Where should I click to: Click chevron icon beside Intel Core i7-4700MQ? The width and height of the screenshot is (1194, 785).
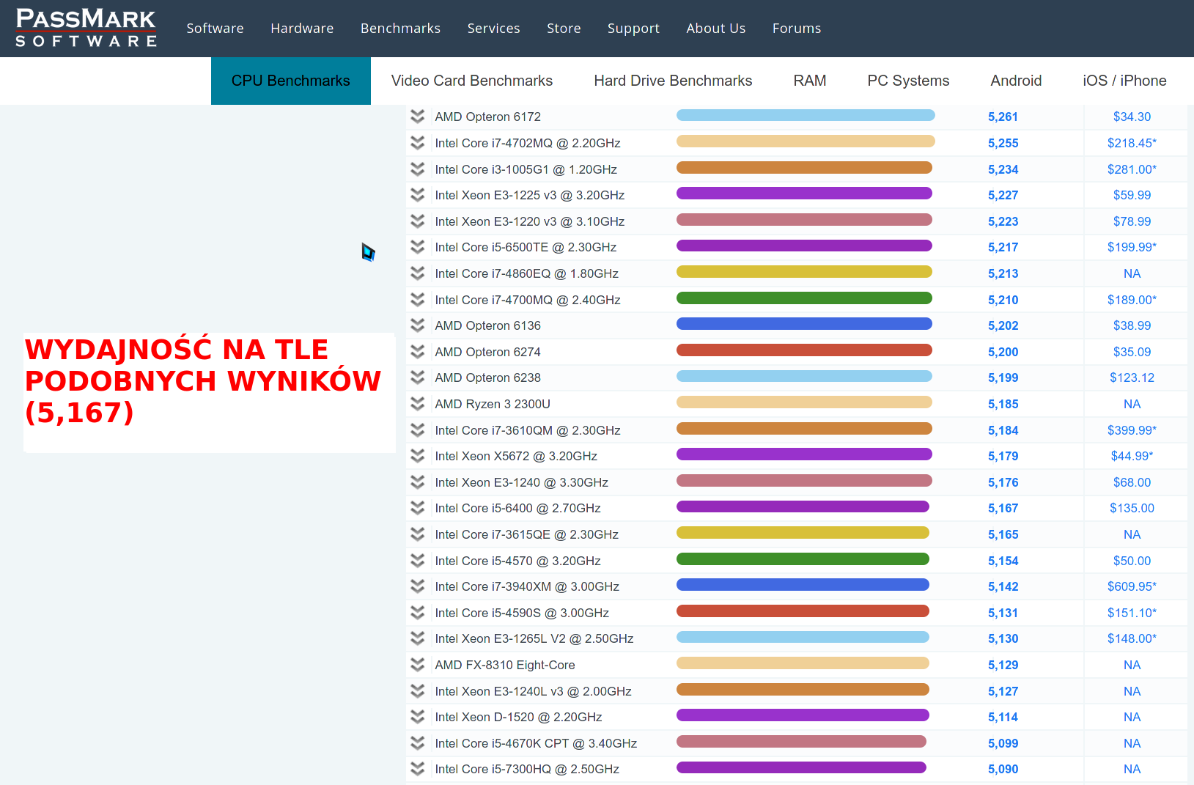[x=418, y=300]
